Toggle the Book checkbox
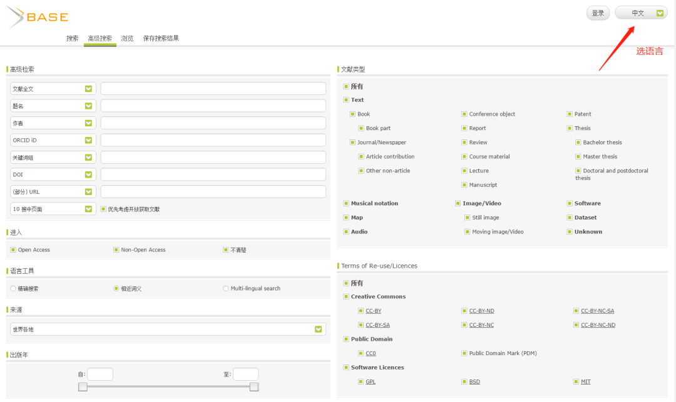The image size is (676, 402). [352, 114]
